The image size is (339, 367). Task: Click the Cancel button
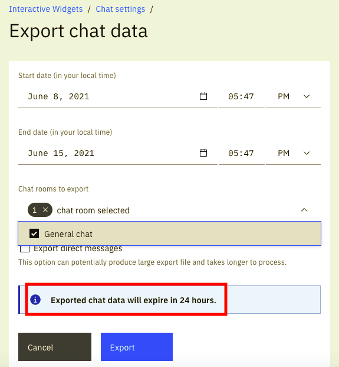[55, 347]
